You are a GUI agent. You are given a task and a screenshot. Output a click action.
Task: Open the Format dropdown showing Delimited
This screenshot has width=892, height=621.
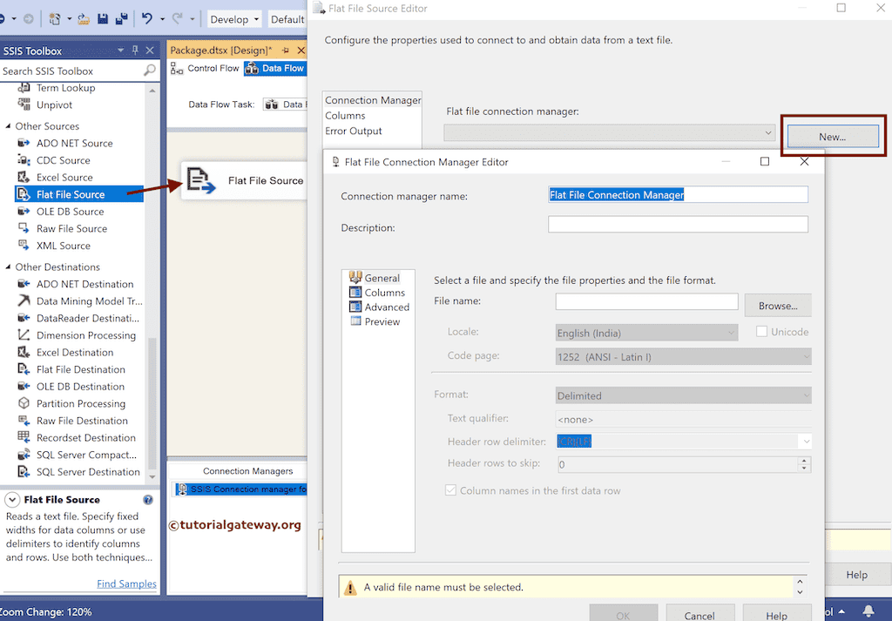point(805,395)
